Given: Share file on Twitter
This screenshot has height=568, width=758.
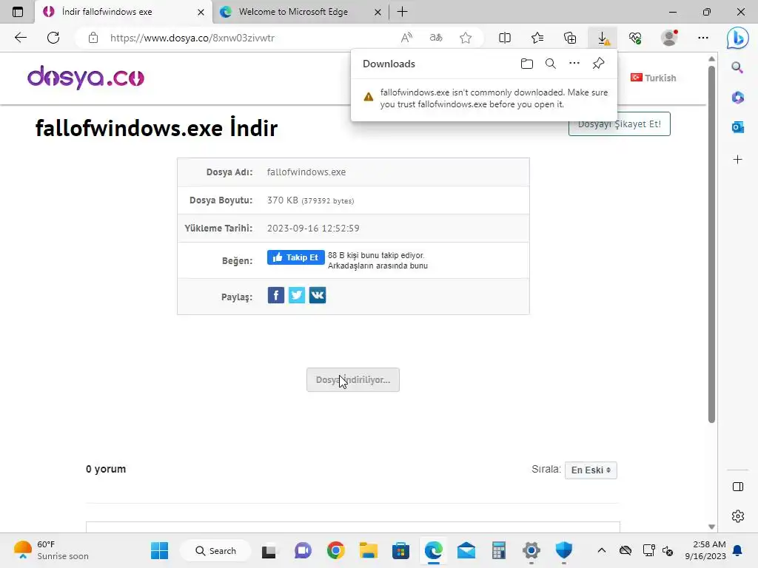Looking at the screenshot, I should (x=297, y=295).
